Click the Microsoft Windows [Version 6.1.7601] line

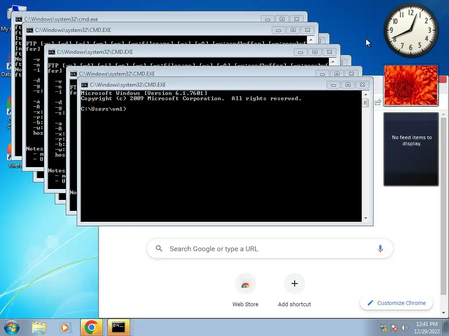click(x=144, y=93)
